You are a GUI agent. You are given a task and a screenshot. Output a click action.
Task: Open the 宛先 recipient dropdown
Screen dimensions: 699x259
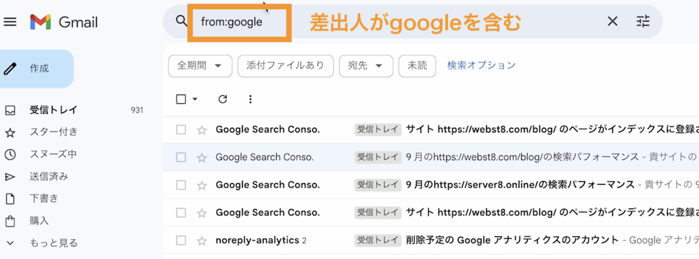(x=366, y=66)
